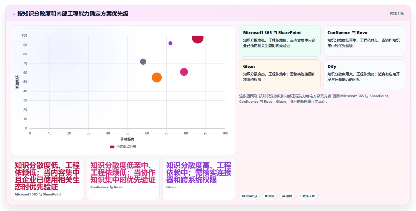Open the Confluence 与 Rovo card at top right

(364, 41)
